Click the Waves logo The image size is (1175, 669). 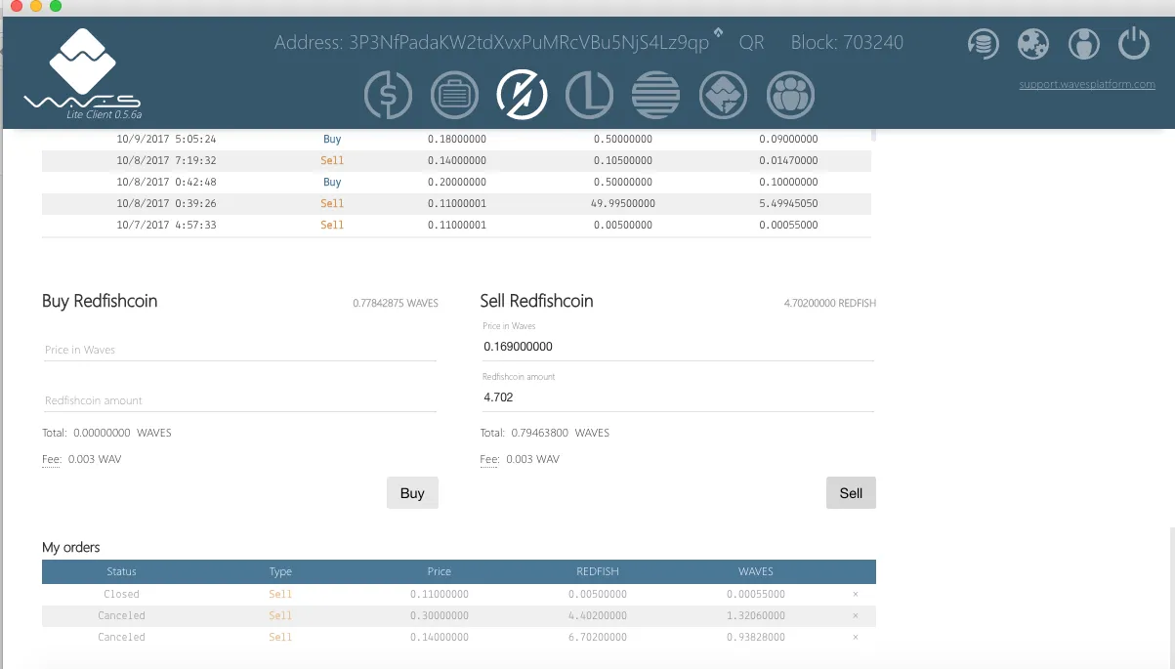[x=83, y=70]
